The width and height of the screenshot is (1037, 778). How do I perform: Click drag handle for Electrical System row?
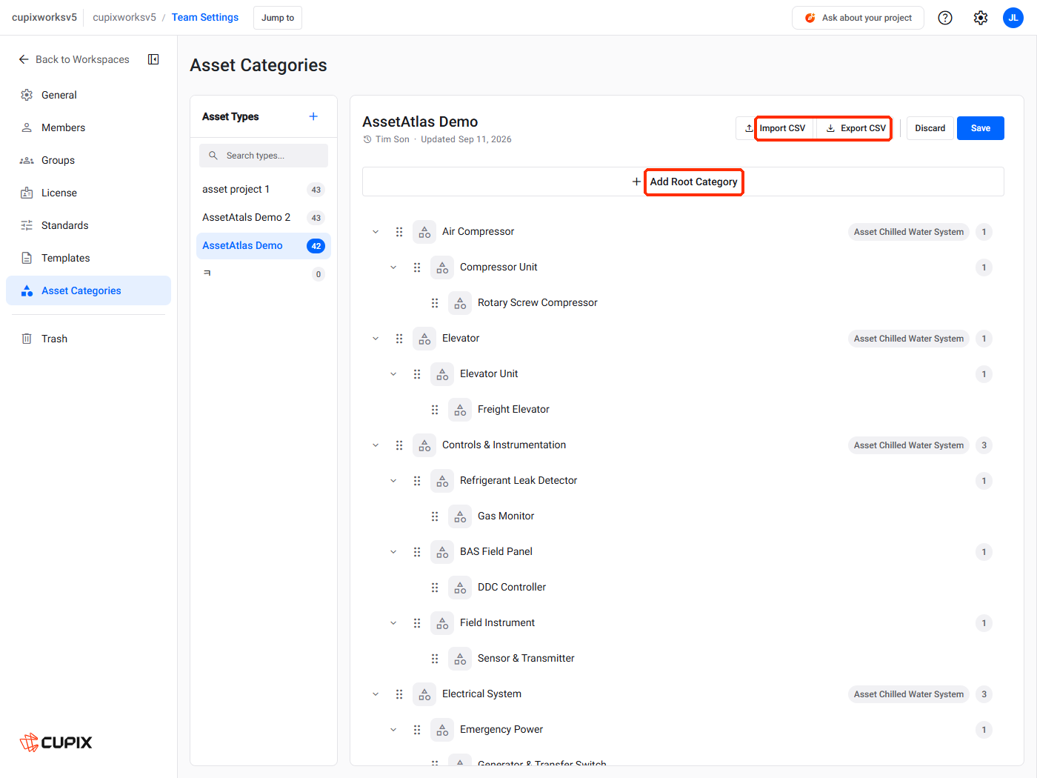(x=399, y=694)
